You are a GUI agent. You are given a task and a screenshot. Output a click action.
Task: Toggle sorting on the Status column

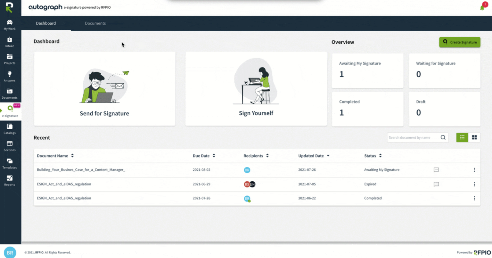[380, 156]
